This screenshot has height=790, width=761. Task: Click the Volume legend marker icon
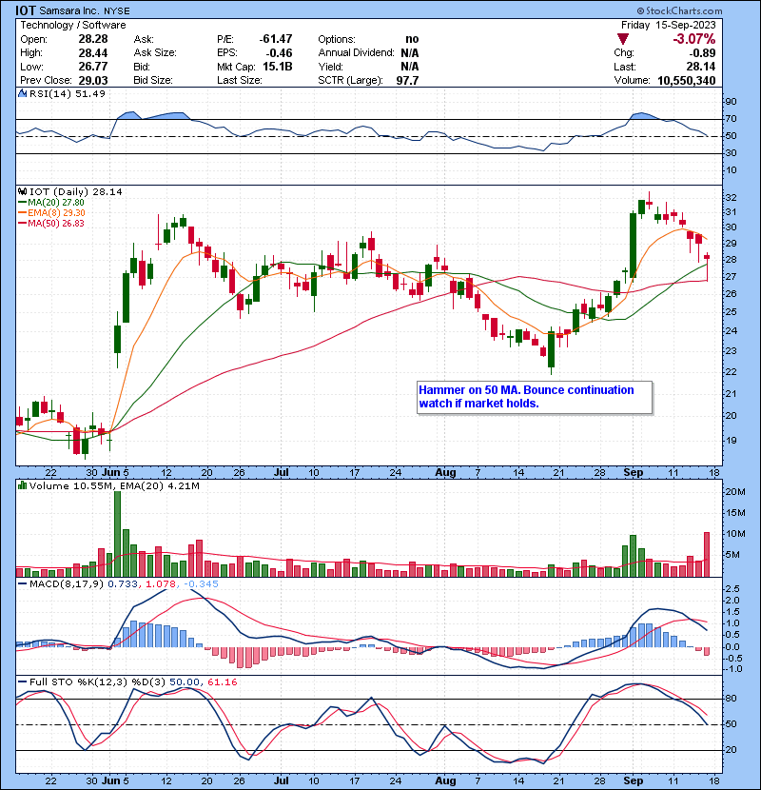point(20,487)
